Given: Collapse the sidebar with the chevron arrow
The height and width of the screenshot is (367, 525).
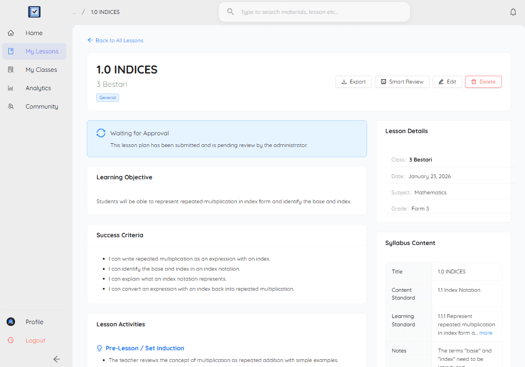Looking at the screenshot, I should point(56,359).
